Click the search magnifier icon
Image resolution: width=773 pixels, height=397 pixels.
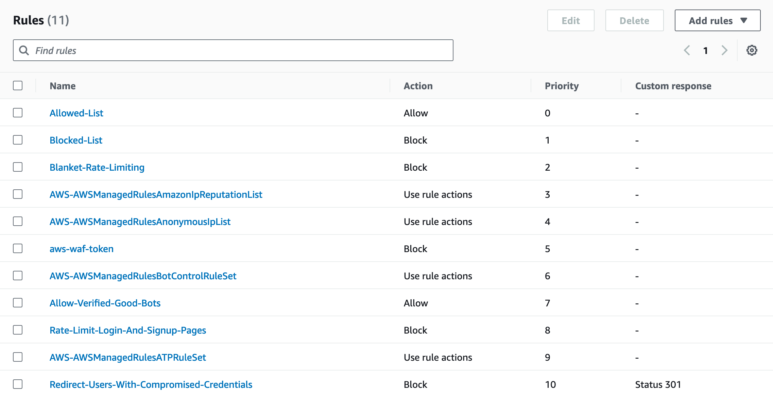click(x=24, y=50)
